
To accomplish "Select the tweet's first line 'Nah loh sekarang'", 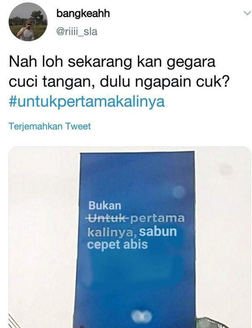I will [x=71, y=62].
